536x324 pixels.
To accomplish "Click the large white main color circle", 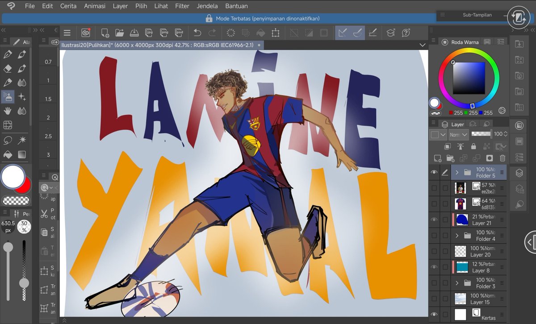I will click(x=13, y=177).
